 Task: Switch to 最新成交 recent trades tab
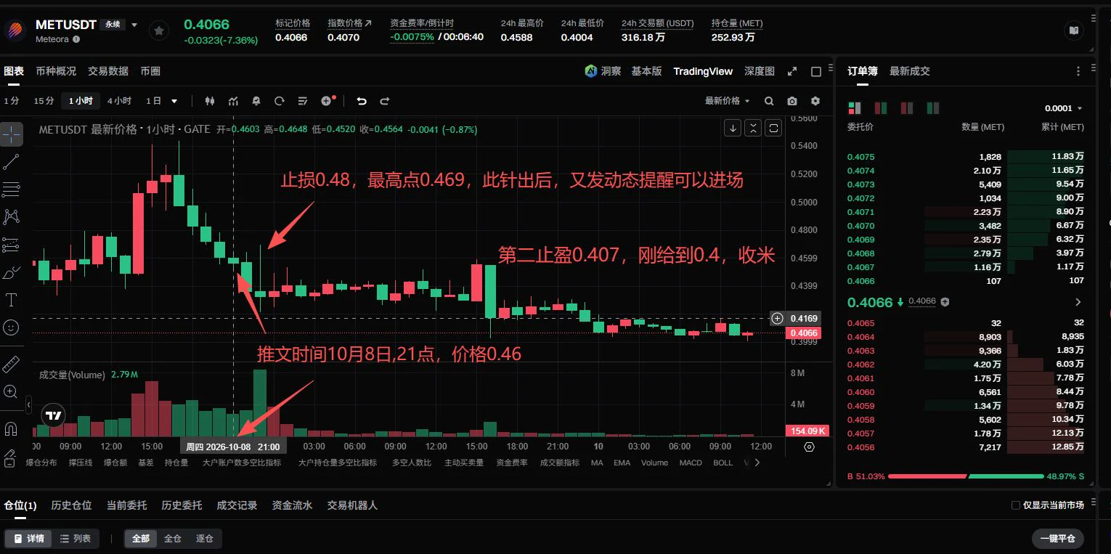910,71
